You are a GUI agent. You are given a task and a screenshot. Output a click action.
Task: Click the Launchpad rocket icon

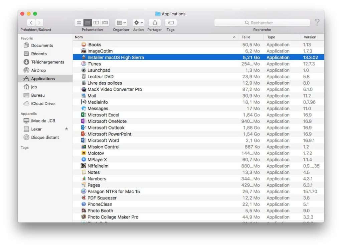pyautogui.click(x=83, y=70)
